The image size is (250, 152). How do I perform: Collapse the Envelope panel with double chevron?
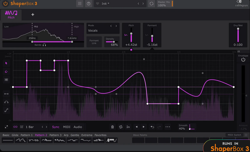[239, 51]
